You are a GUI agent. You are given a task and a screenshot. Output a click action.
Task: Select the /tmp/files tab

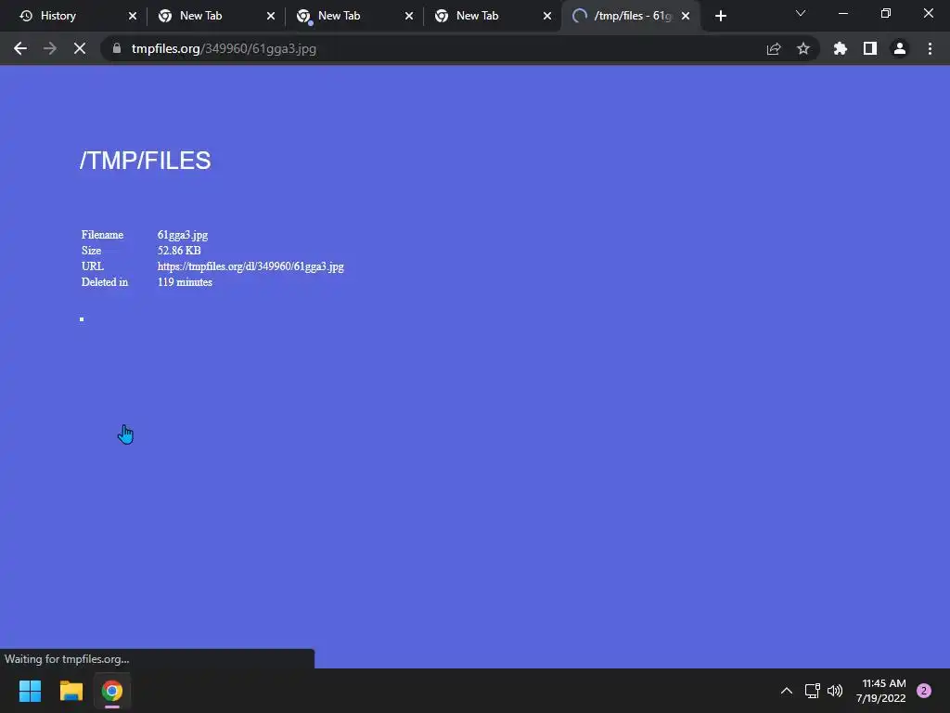coord(630,16)
